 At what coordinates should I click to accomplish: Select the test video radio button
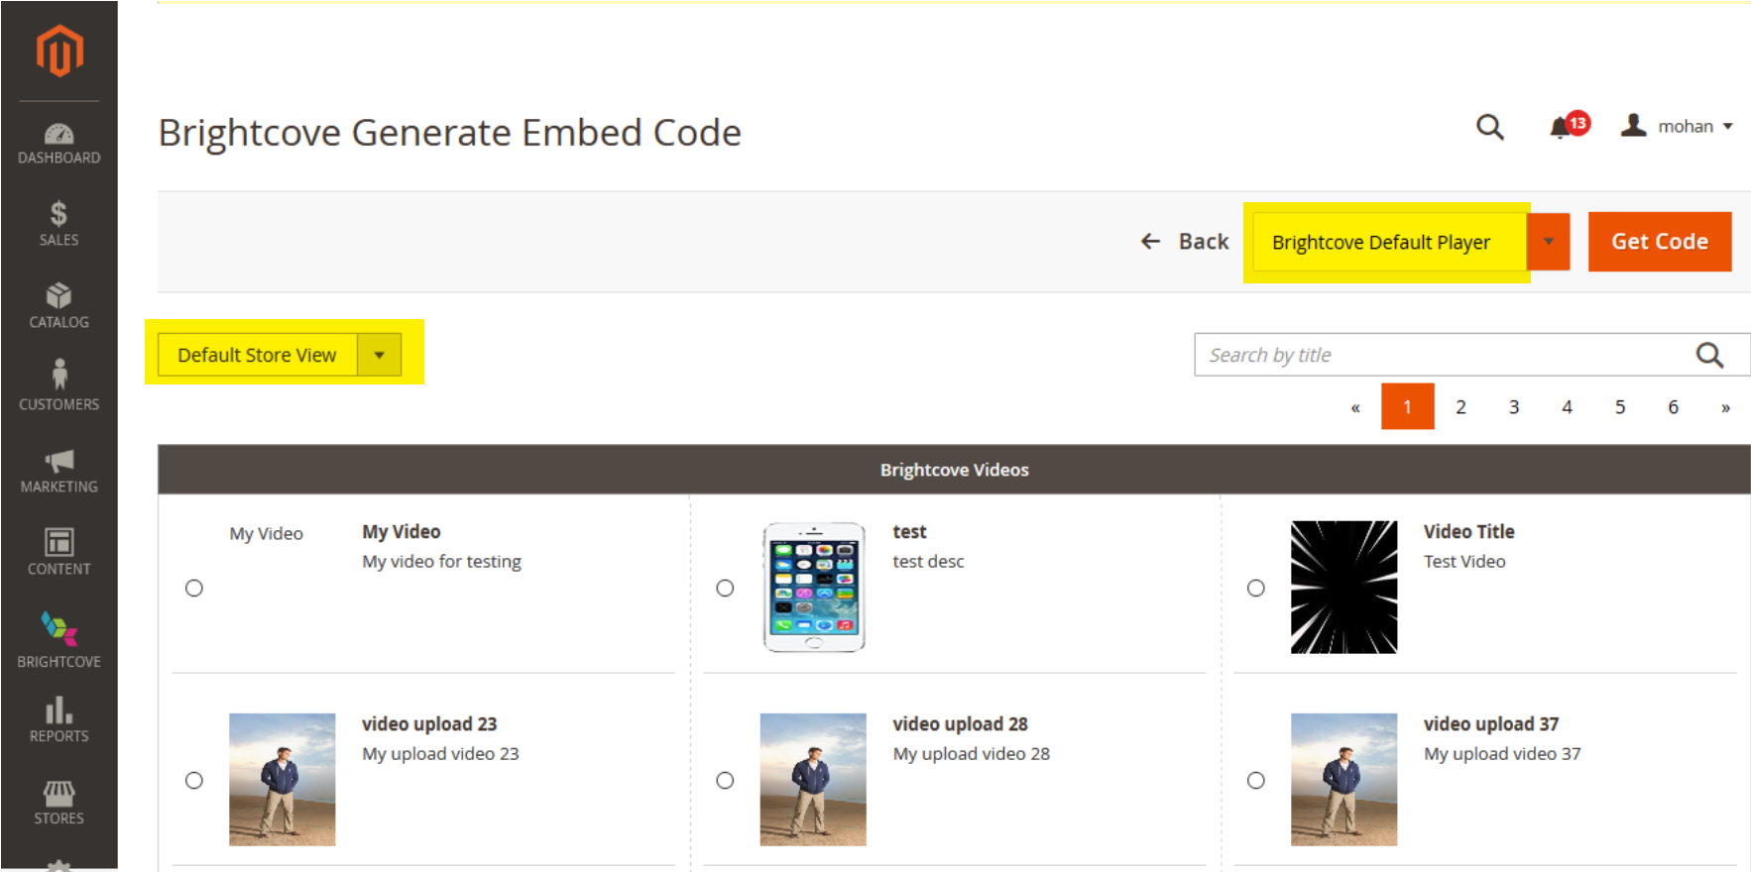click(x=725, y=588)
